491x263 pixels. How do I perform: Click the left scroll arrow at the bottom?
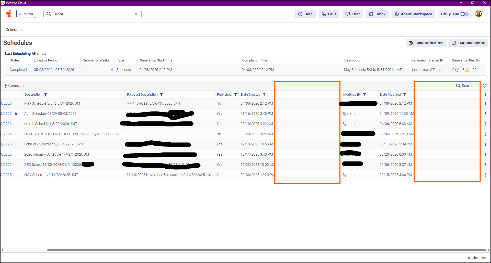pyautogui.click(x=2, y=250)
